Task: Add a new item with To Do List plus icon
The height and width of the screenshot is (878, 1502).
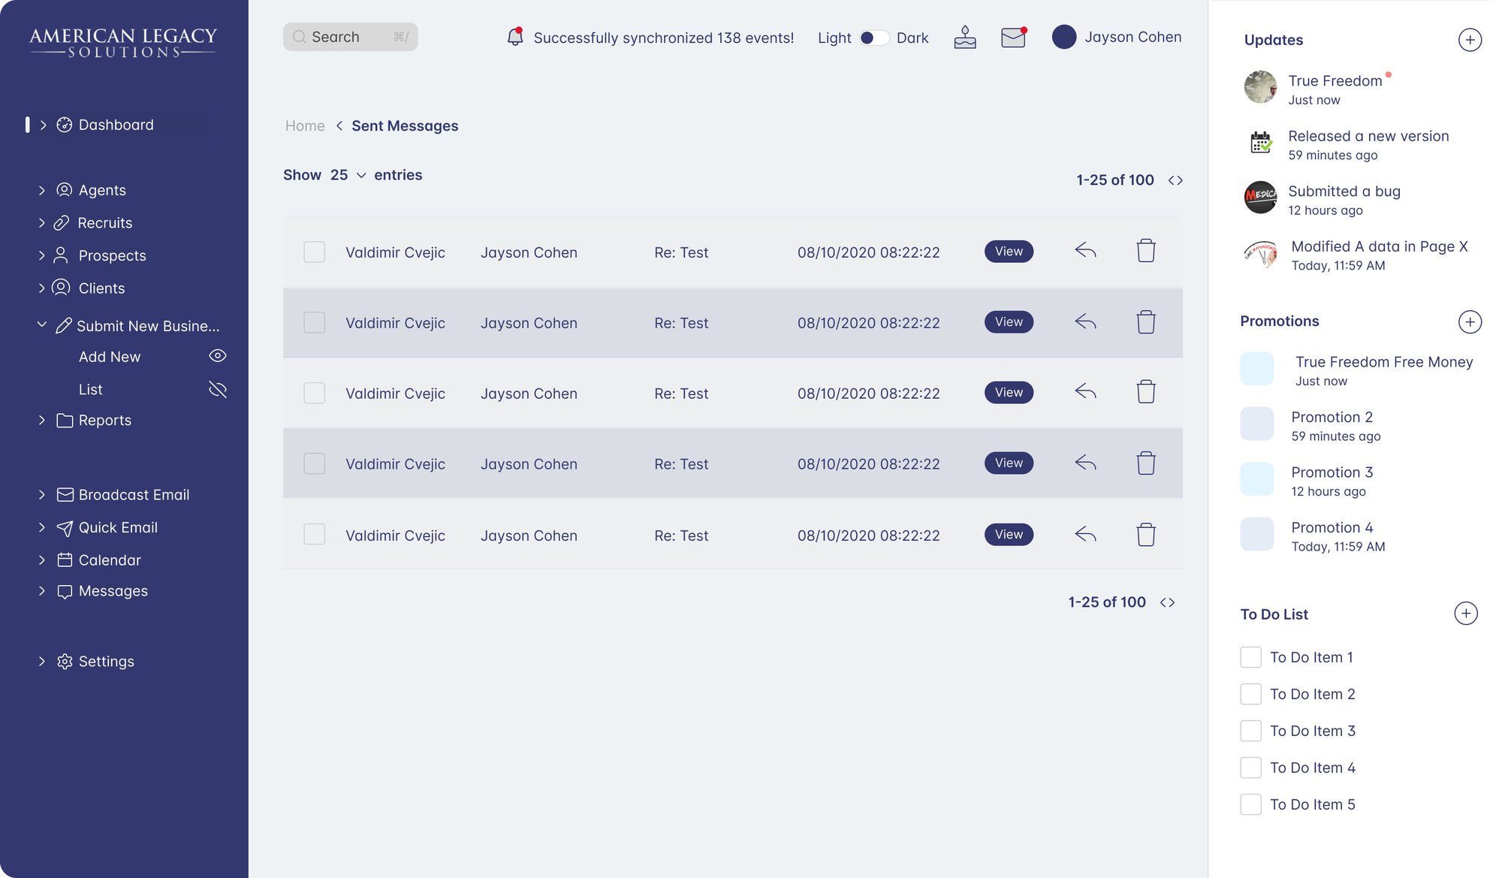Action: pos(1465,614)
